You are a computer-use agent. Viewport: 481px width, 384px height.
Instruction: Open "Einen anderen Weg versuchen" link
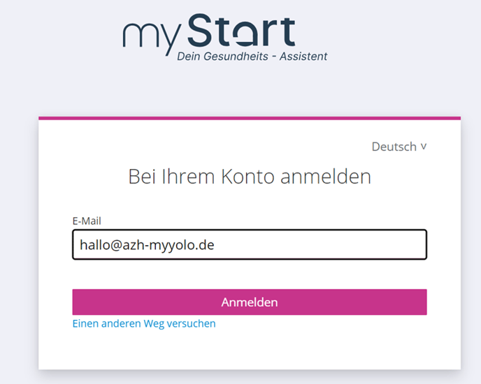click(x=144, y=323)
